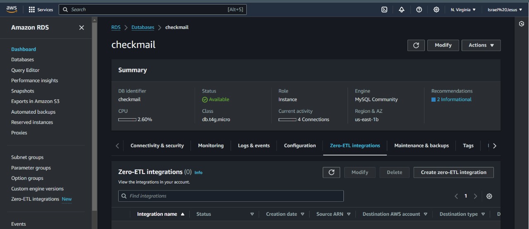Go to previous integrations page
529x229 pixels.
click(x=456, y=196)
